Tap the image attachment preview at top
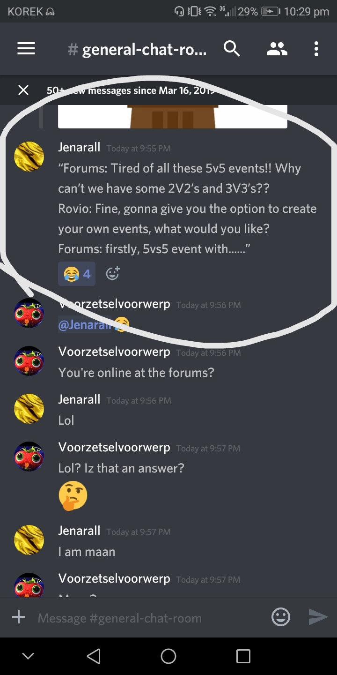Image resolution: width=337 pixels, height=675 pixels. click(x=172, y=116)
